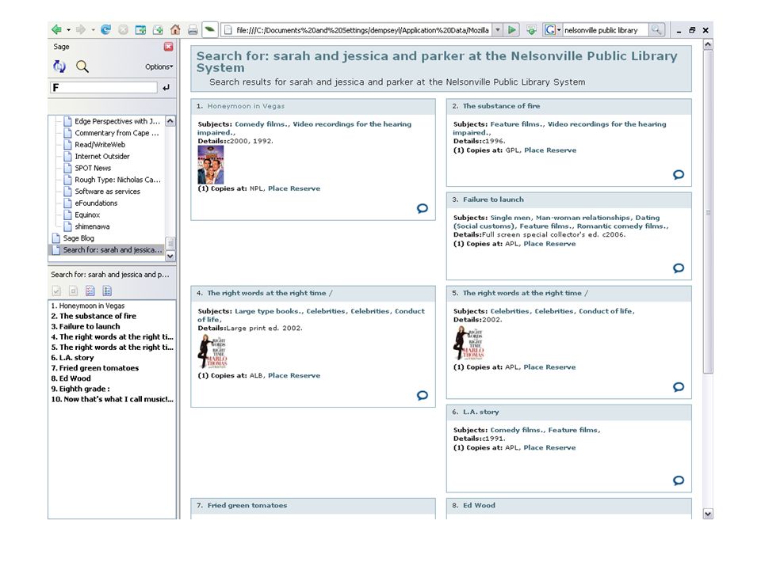The width and height of the screenshot is (761, 570).
Task: Open the address bar URL dropdown
Action: (498, 30)
